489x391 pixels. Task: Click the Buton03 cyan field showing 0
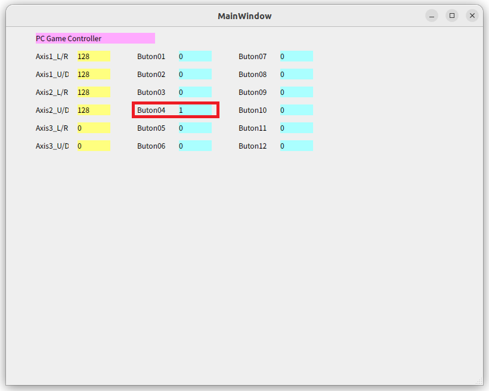[x=194, y=92]
